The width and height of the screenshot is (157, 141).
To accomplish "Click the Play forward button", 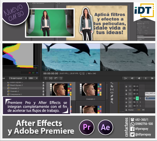I will 152,78.
